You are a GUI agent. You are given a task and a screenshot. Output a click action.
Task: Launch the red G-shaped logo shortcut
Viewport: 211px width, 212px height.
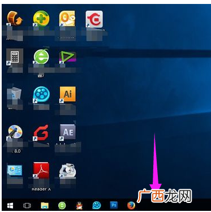point(41,132)
